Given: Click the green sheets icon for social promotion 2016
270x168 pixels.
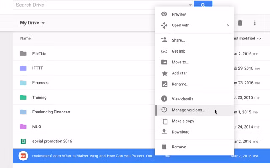Looking at the screenshot, I should [x=23, y=141].
